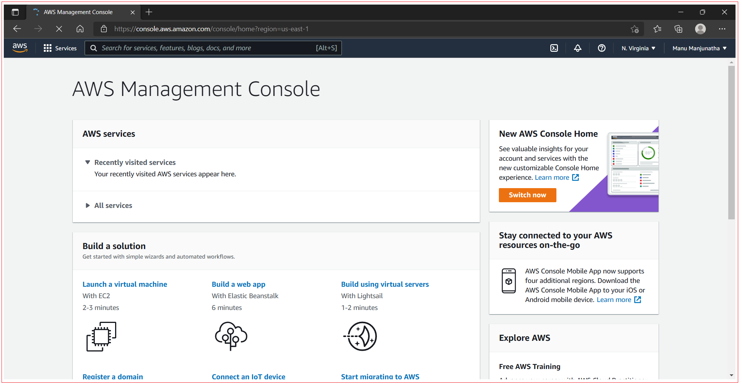The image size is (742, 385).
Task: Click the search magnifier icon
Action: [93, 48]
